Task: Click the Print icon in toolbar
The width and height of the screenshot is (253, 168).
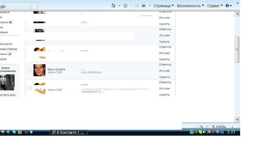Action: [x=144, y=6]
